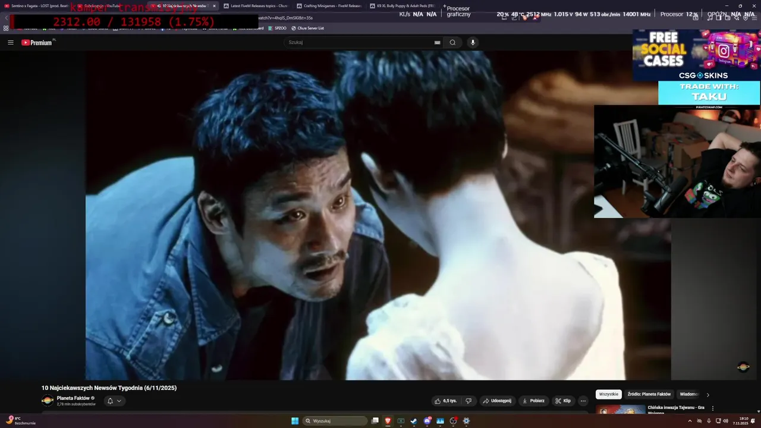Go to YouTube Premium home logo

click(x=37, y=42)
